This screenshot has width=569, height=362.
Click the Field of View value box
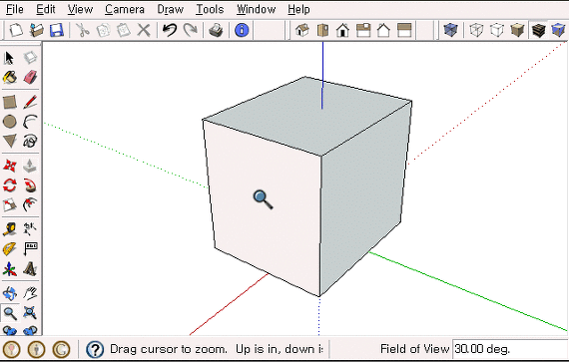510,349
